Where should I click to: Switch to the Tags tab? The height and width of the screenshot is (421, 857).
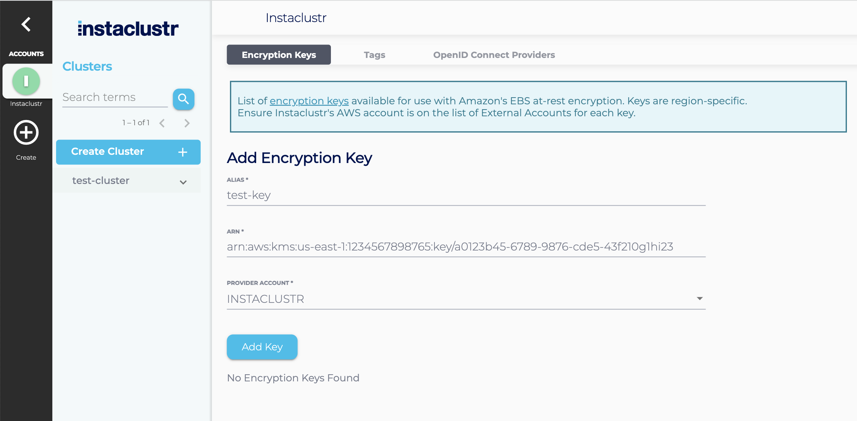(374, 55)
